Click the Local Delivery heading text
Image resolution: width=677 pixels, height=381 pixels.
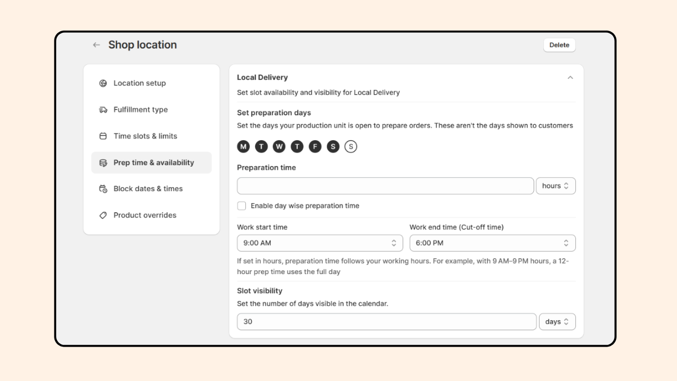click(x=262, y=77)
